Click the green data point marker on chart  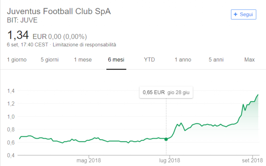tap(166, 139)
